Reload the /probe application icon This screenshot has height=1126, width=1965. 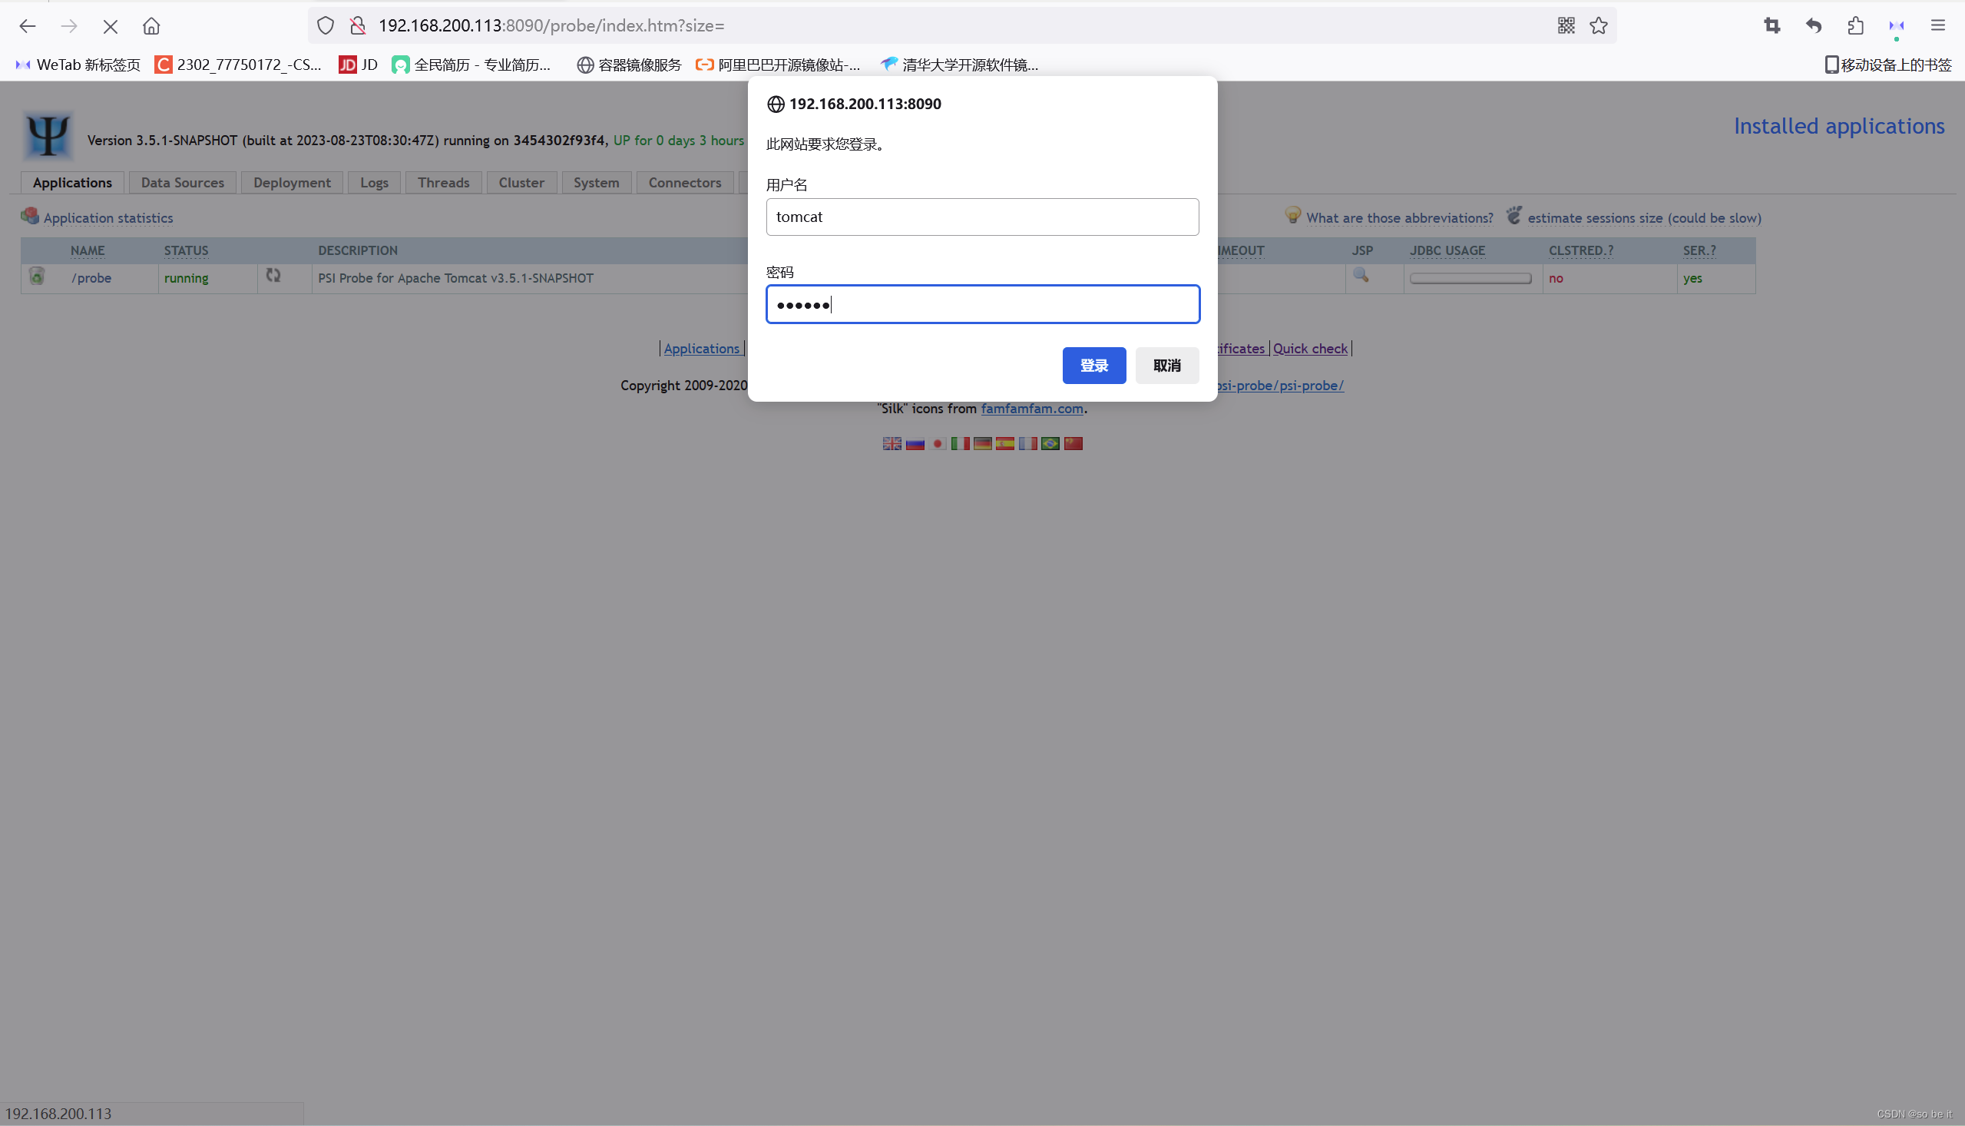(273, 275)
